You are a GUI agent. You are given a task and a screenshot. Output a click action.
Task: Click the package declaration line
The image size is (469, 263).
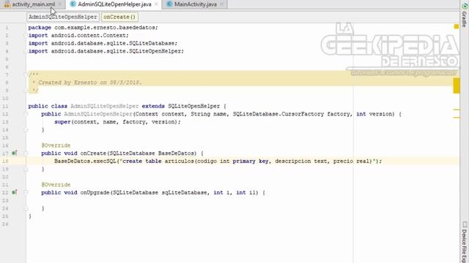coord(93,28)
